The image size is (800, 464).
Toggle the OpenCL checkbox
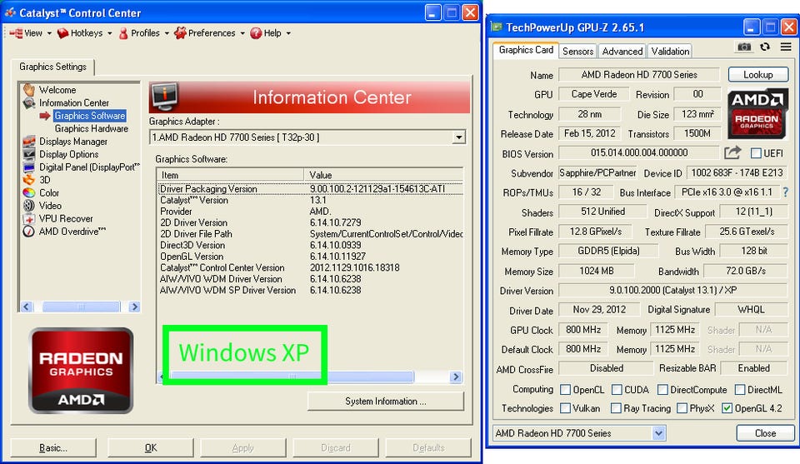click(x=565, y=390)
